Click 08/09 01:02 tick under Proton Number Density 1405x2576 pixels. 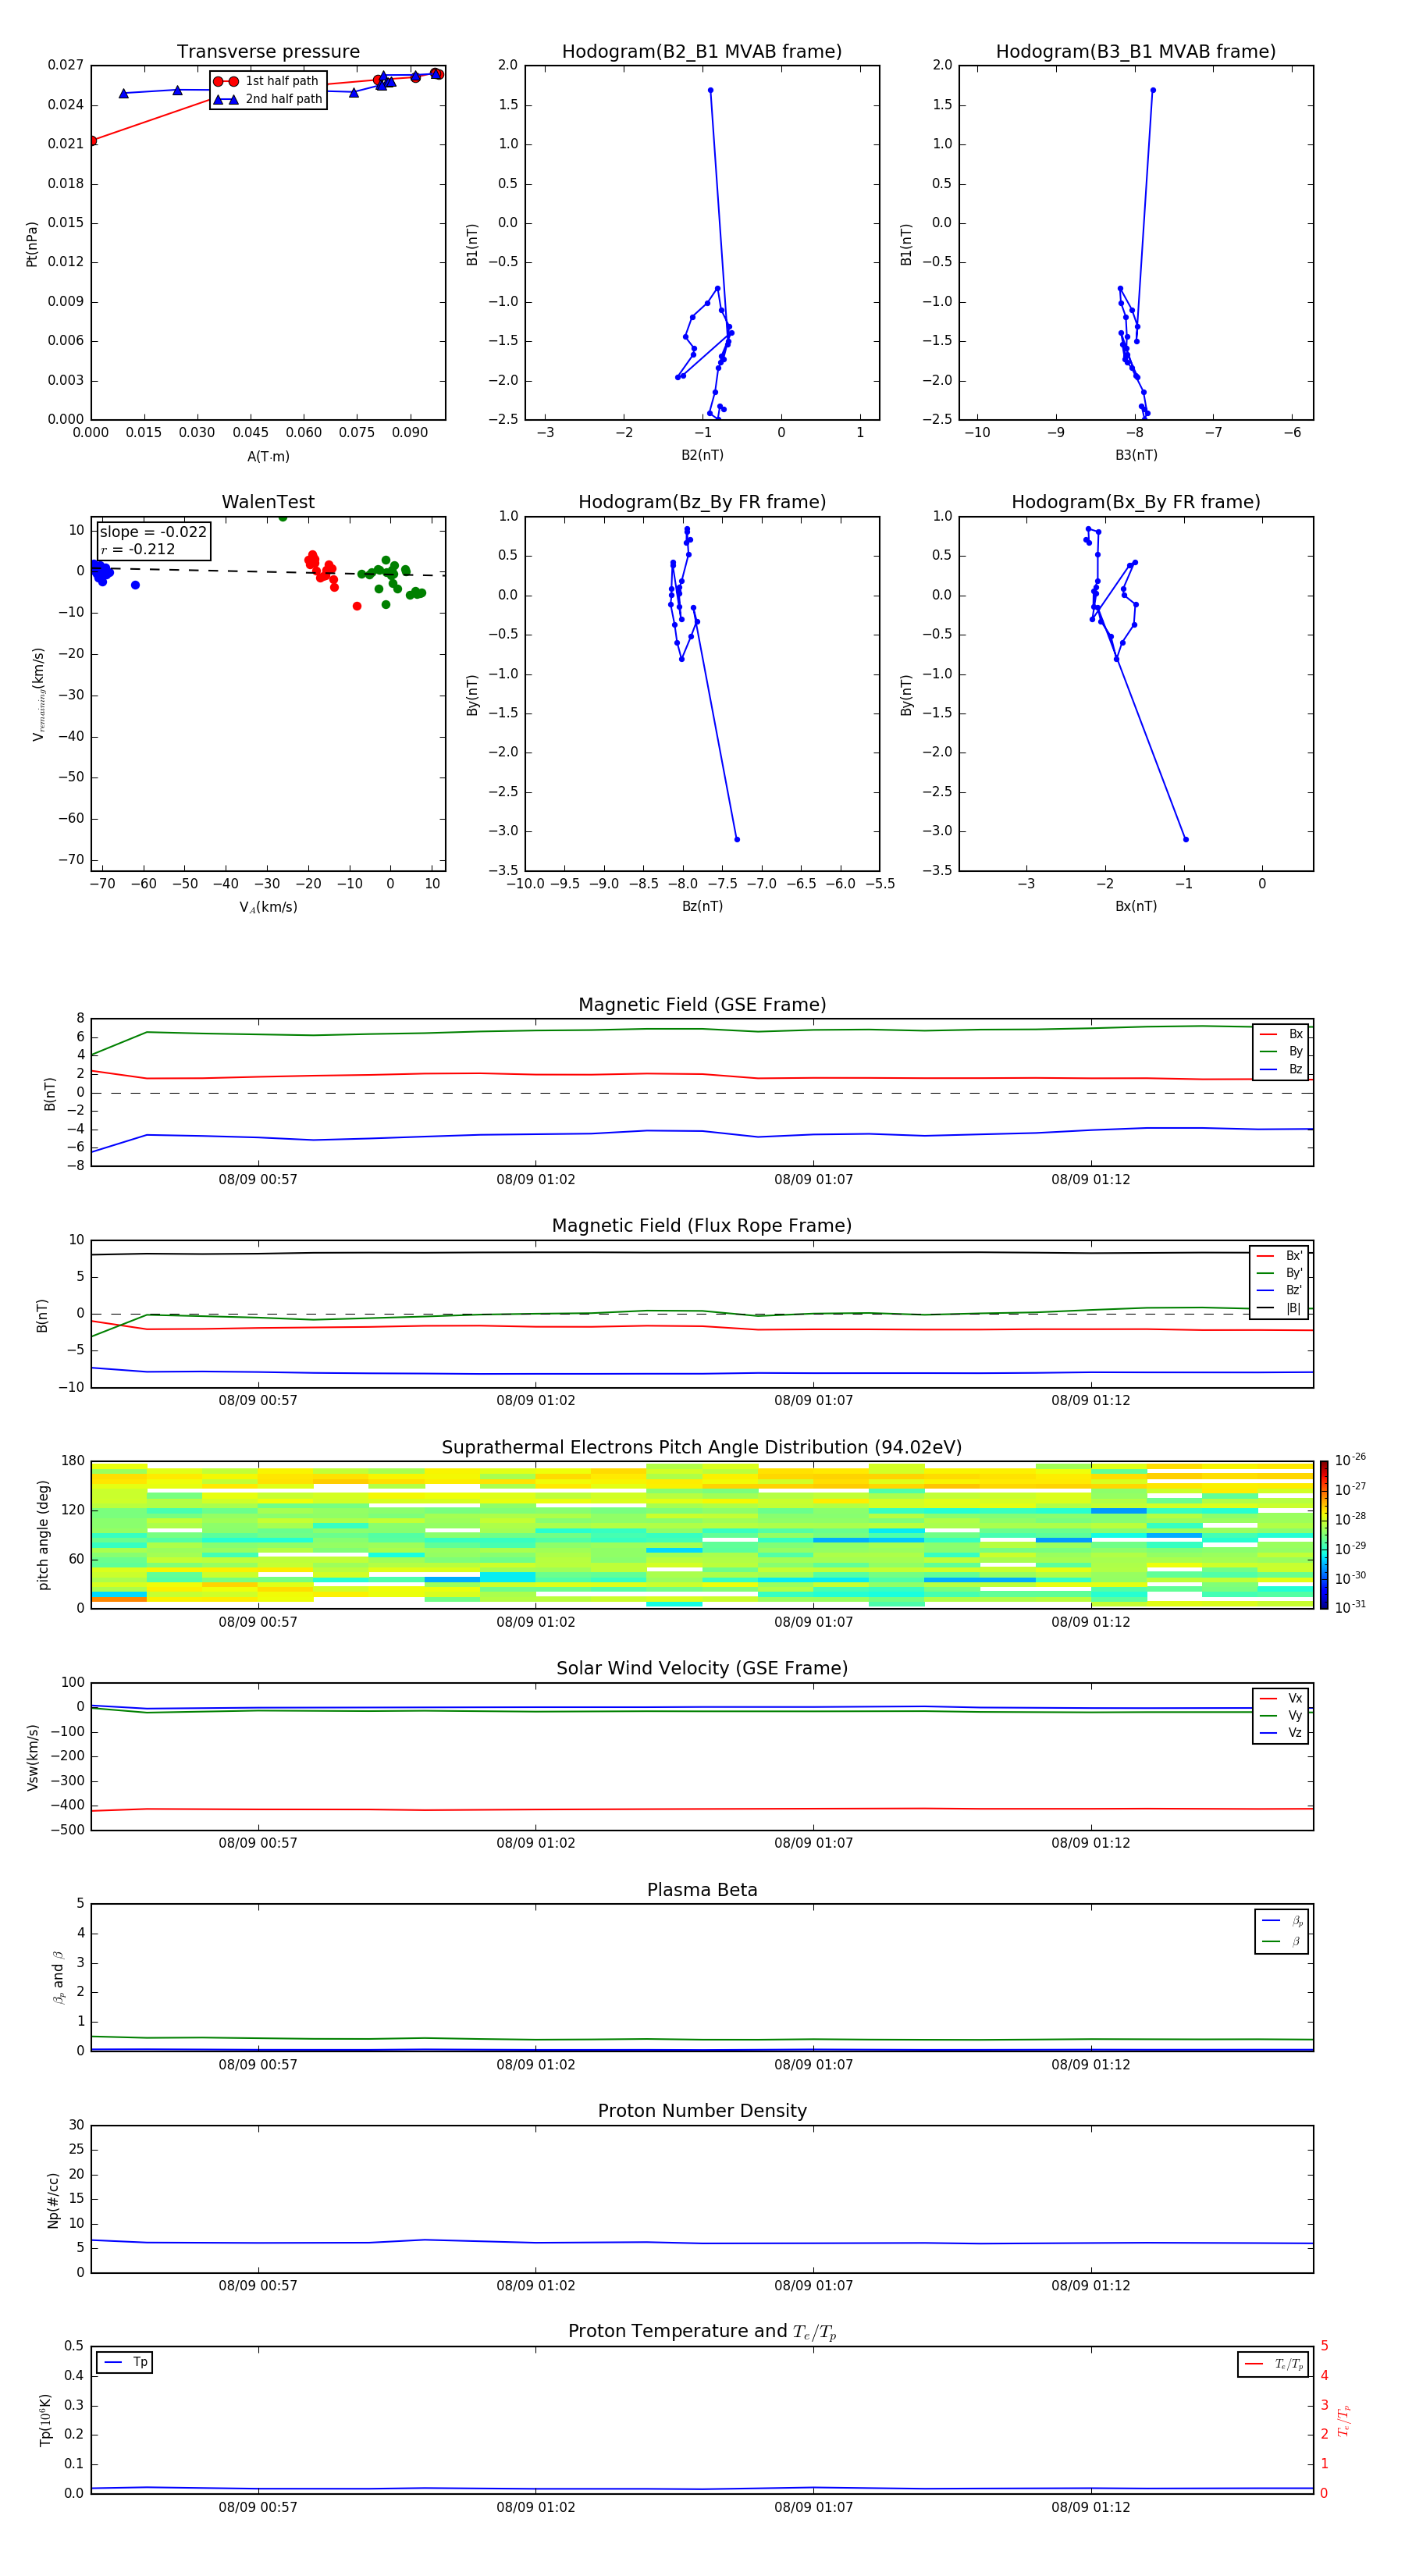pos(535,2285)
